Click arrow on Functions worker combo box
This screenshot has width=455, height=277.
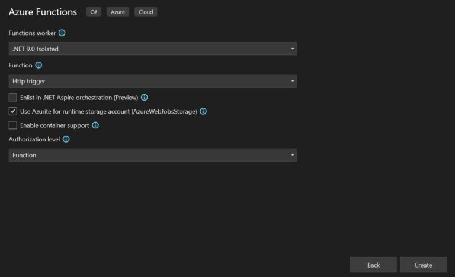[x=293, y=49]
